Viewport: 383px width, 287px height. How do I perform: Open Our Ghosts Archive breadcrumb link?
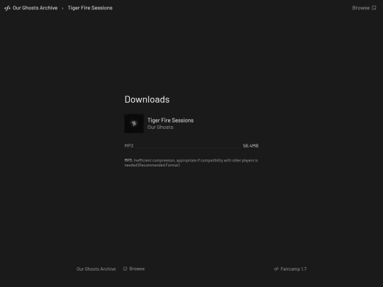point(35,8)
